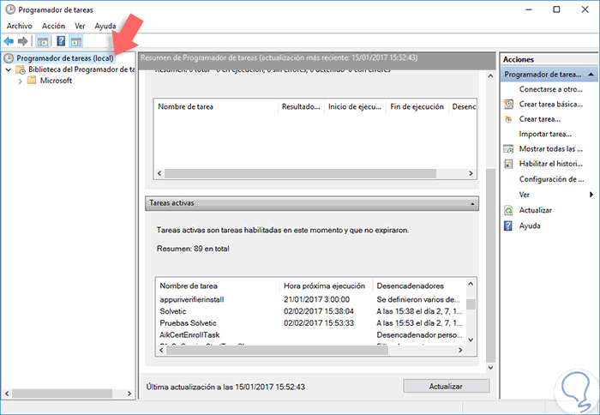Collapse the Biblioteca del Programador tree node
Viewport: 600px width, 415px height.
(9, 70)
